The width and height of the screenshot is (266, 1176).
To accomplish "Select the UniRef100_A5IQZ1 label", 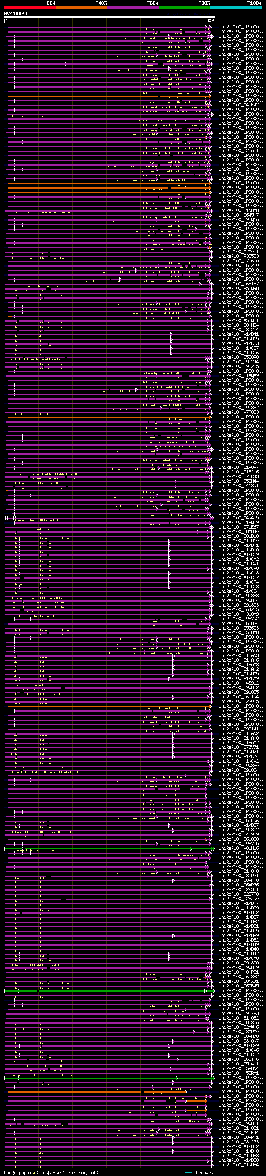I will [x=239, y=320].
